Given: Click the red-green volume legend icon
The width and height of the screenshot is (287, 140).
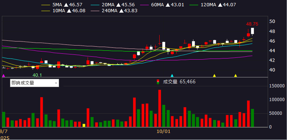Looking at the screenshot, I should point(158,82).
